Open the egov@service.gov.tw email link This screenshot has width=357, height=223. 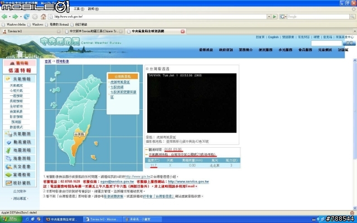[x=117, y=182]
